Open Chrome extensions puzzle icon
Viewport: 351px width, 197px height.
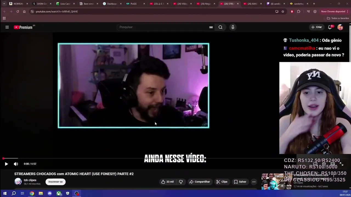pyautogui.click(x=299, y=11)
